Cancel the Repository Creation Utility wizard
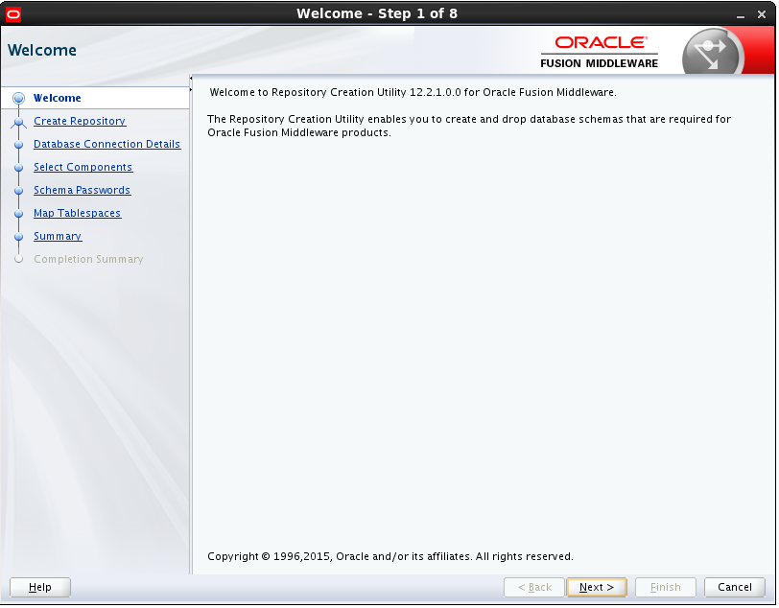779x608 pixels. click(735, 588)
